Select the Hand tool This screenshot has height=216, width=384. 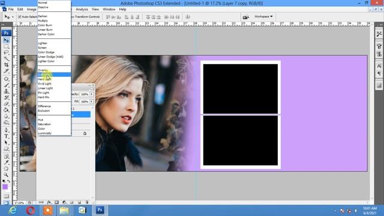(7, 169)
